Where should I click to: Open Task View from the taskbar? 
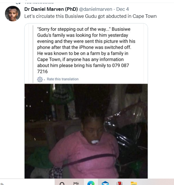click(x=76, y=184)
